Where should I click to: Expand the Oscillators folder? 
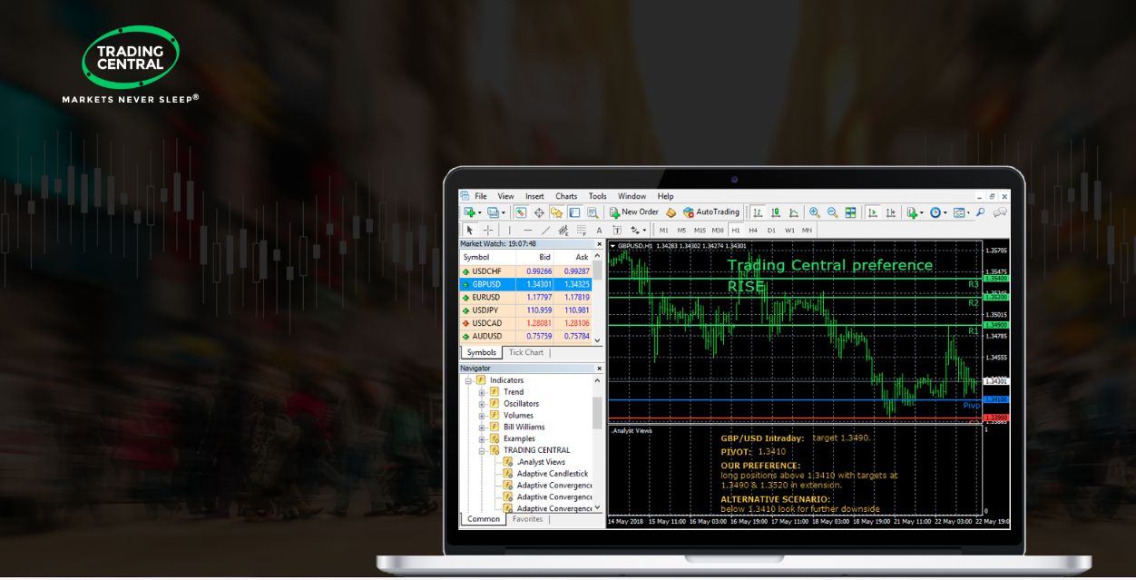pos(483,404)
